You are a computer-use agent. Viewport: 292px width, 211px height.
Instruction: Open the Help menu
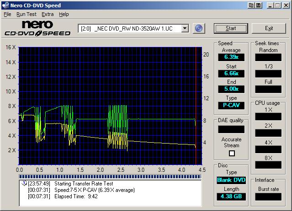64,14
